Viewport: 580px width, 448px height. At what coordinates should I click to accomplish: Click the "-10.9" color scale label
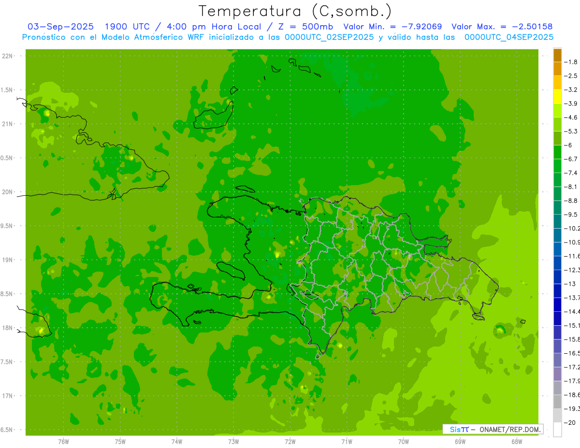[573, 242]
